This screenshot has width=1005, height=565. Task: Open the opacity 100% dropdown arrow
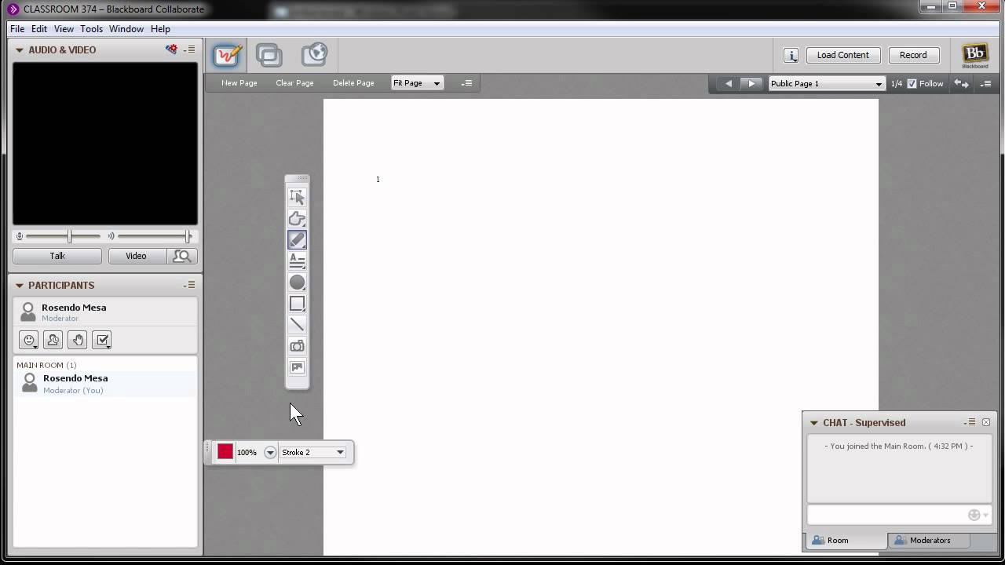[x=270, y=452]
